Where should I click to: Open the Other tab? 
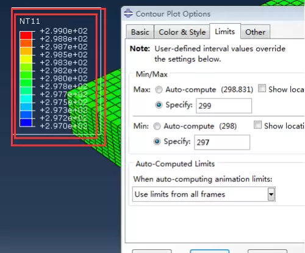click(x=255, y=32)
